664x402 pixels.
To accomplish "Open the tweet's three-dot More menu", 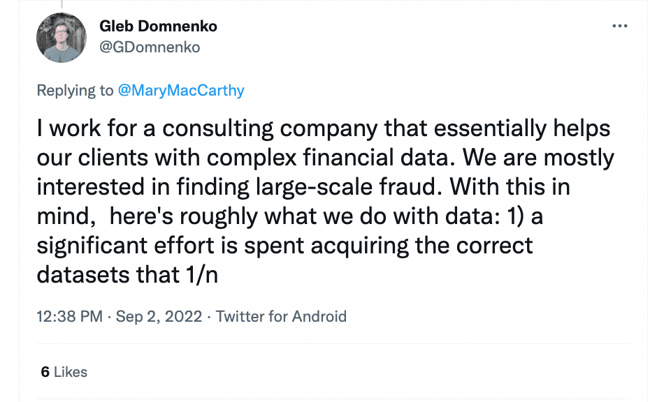I will [x=619, y=27].
